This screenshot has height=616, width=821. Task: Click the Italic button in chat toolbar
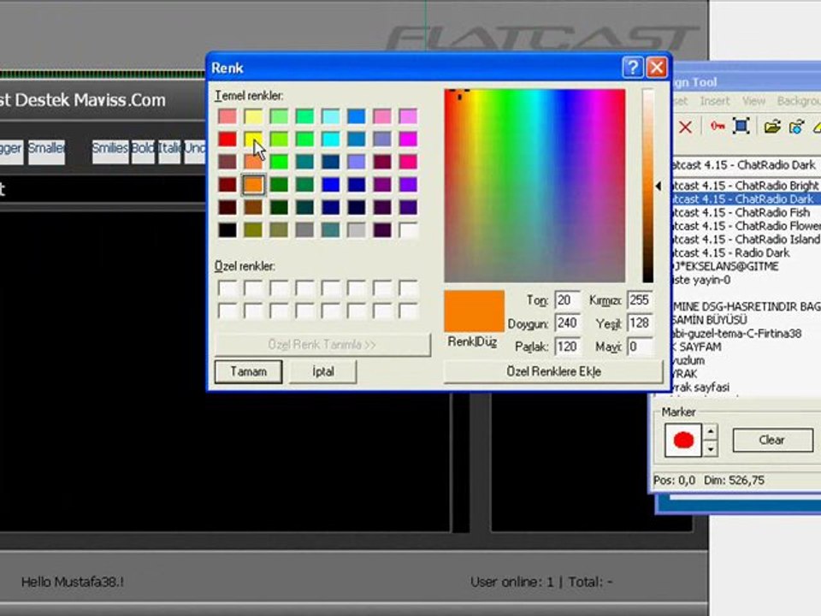pyautogui.click(x=169, y=151)
